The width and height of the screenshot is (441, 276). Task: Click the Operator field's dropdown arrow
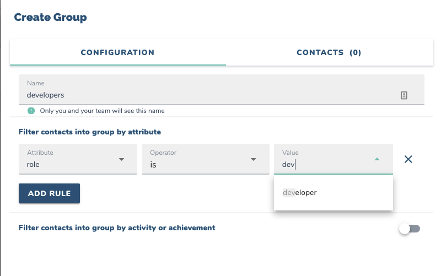pyautogui.click(x=254, y=160)
